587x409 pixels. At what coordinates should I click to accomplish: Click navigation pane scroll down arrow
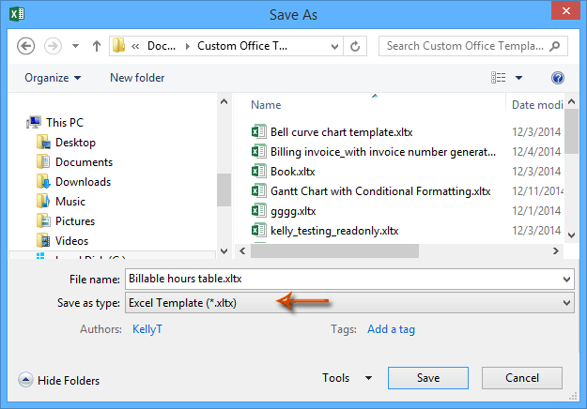pos(224,250)
